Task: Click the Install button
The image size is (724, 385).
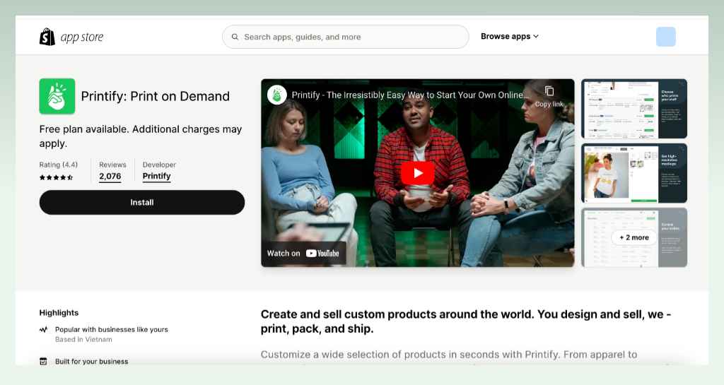Action: 141,203
